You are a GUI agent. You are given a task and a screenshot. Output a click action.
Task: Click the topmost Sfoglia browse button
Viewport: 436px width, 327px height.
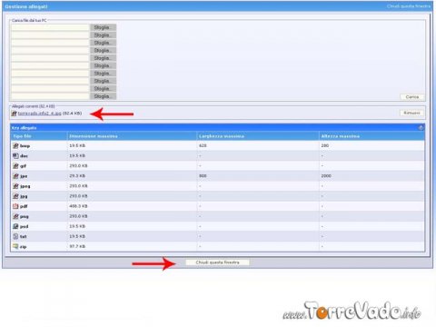click(103, 27)
